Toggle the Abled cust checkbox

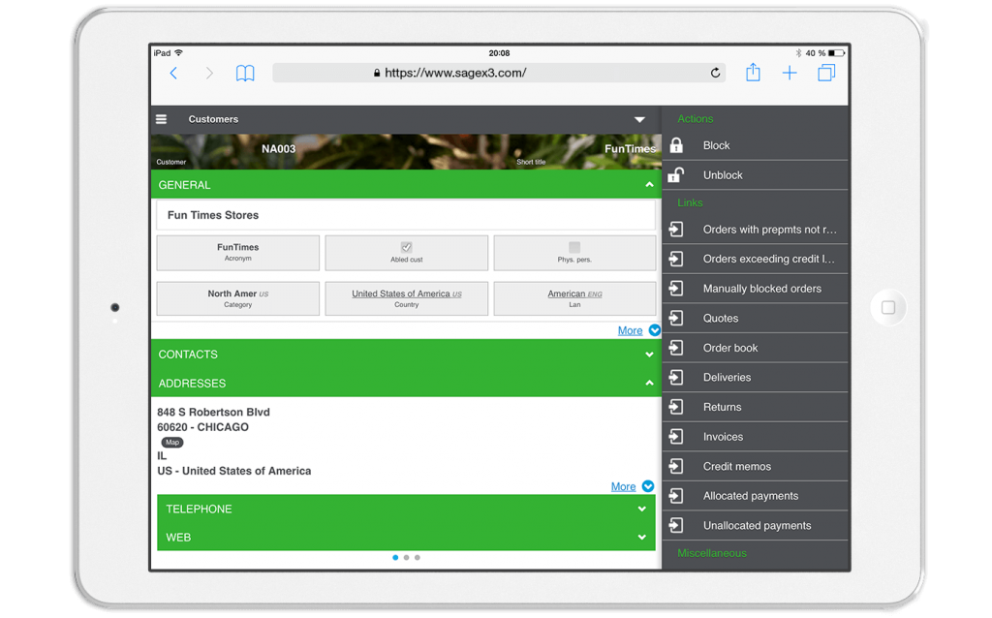[x=407, y=247]
